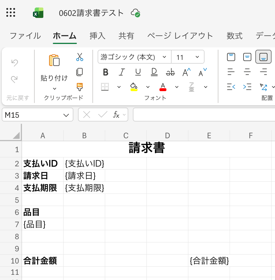Screen dimensions: 275x280
Task: Check the cloud save status icon
Action: pos(135,13)
